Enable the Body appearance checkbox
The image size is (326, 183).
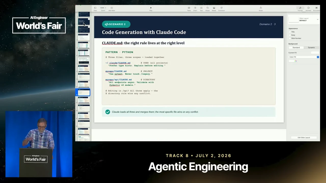pos(290,35)
